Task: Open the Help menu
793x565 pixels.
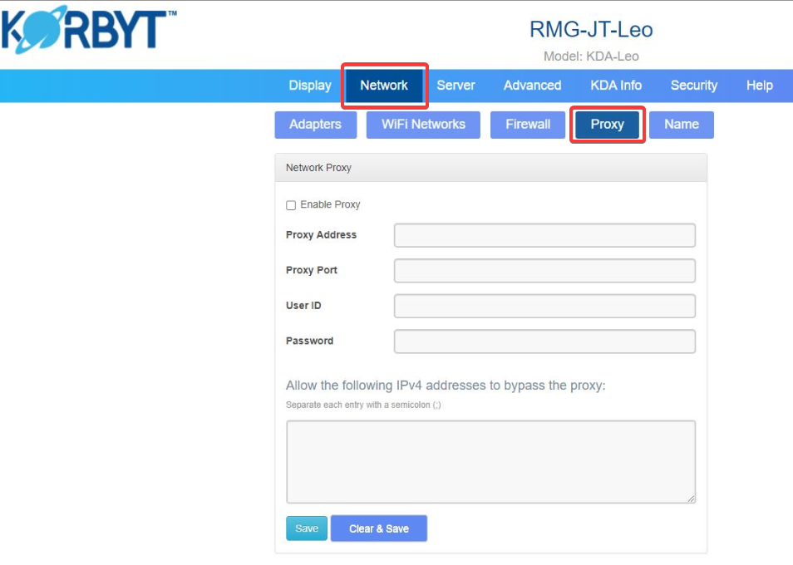Action: 759,86
